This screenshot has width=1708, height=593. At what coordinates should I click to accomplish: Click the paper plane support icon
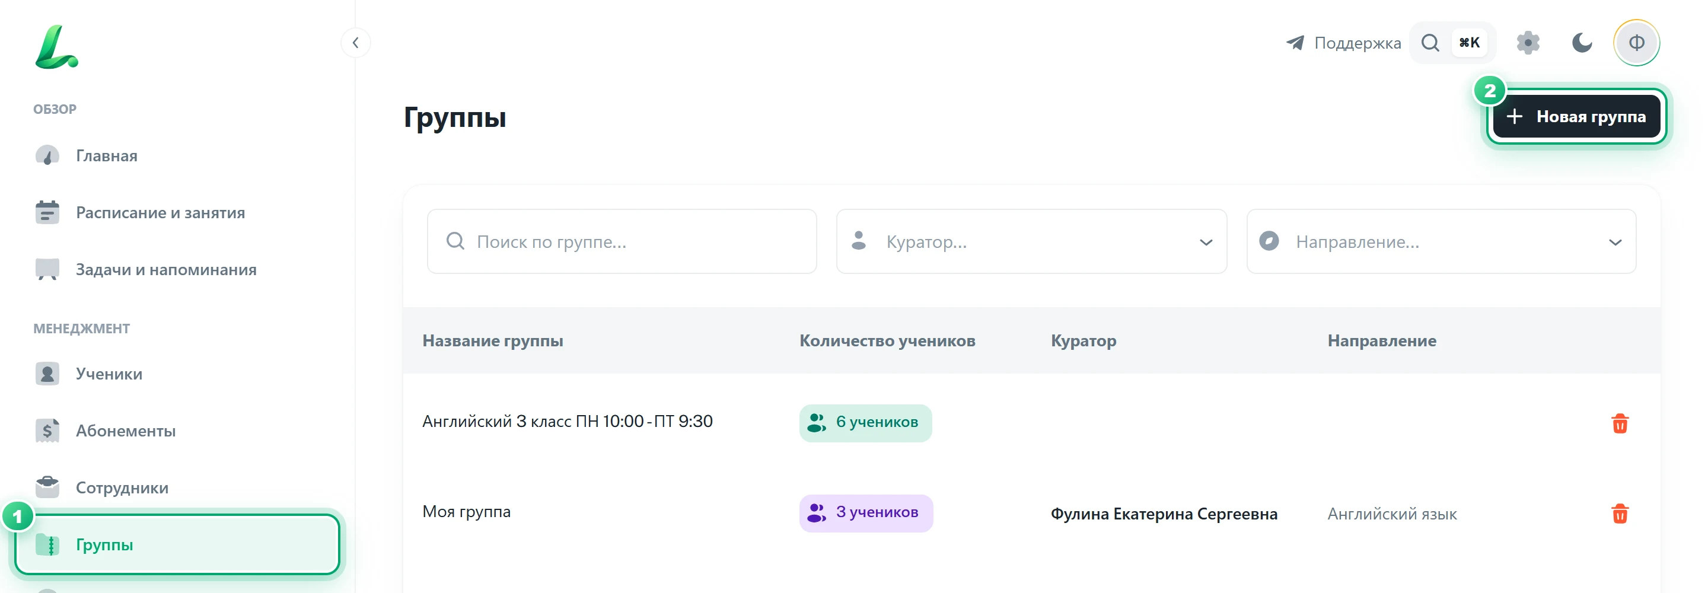pos(1295,43)
